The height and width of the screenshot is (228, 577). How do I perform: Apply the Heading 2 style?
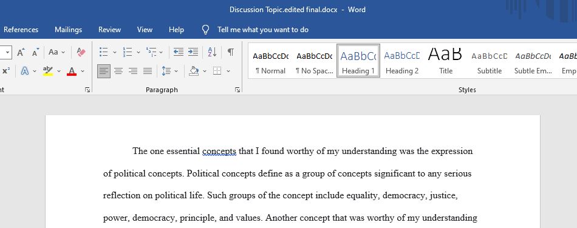click(402, 61)
